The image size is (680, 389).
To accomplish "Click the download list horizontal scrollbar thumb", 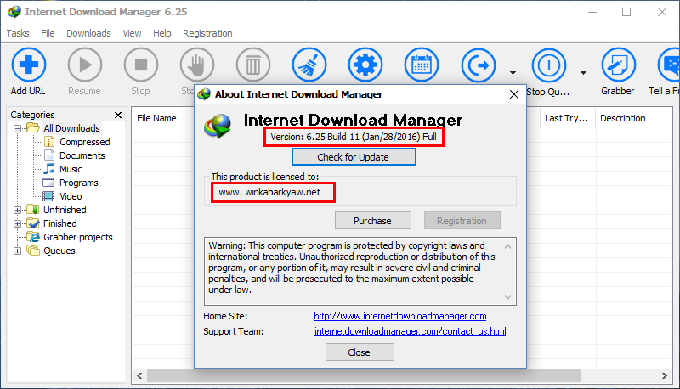I will [364, 375].
